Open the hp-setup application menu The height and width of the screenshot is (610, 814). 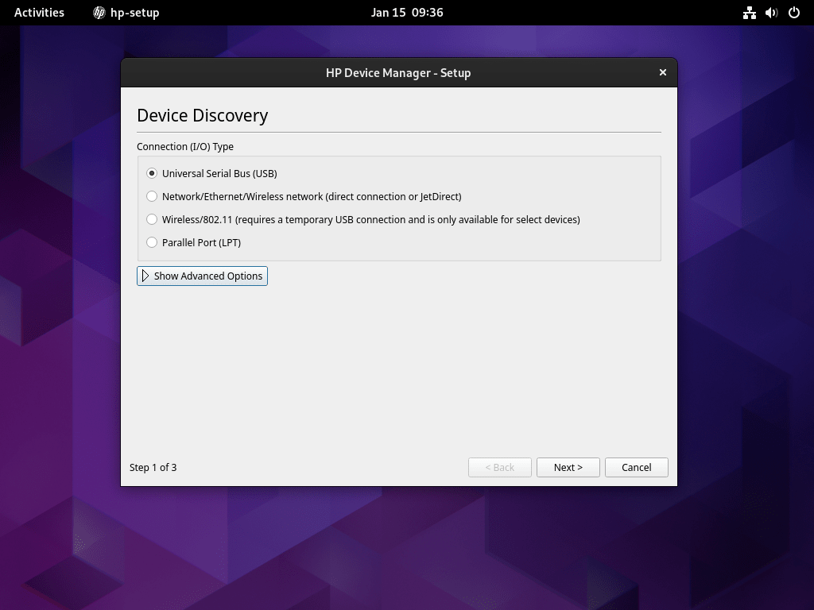pyautogui.click(x=126, y=13)
